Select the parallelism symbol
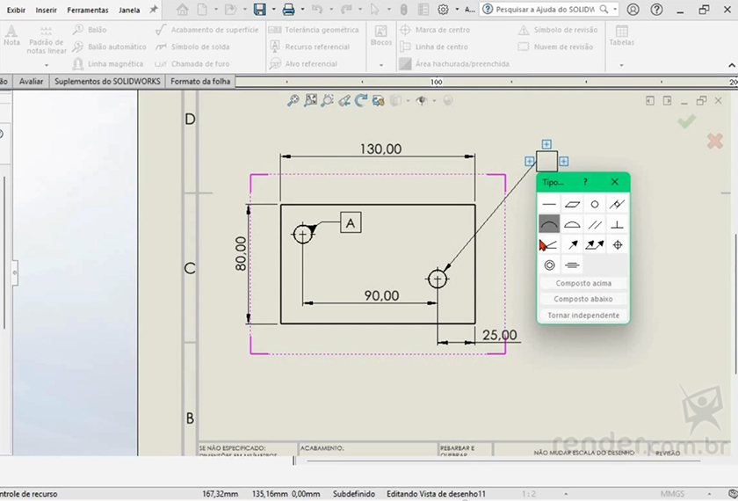Image resolution: width=738 pixels, height=501 pixels. point(595,224)
